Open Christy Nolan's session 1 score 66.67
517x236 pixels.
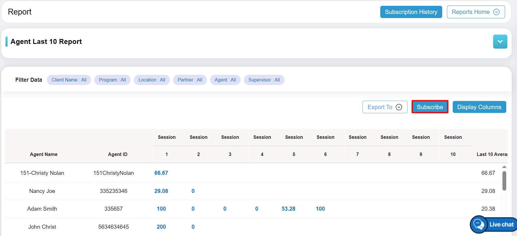161,173
